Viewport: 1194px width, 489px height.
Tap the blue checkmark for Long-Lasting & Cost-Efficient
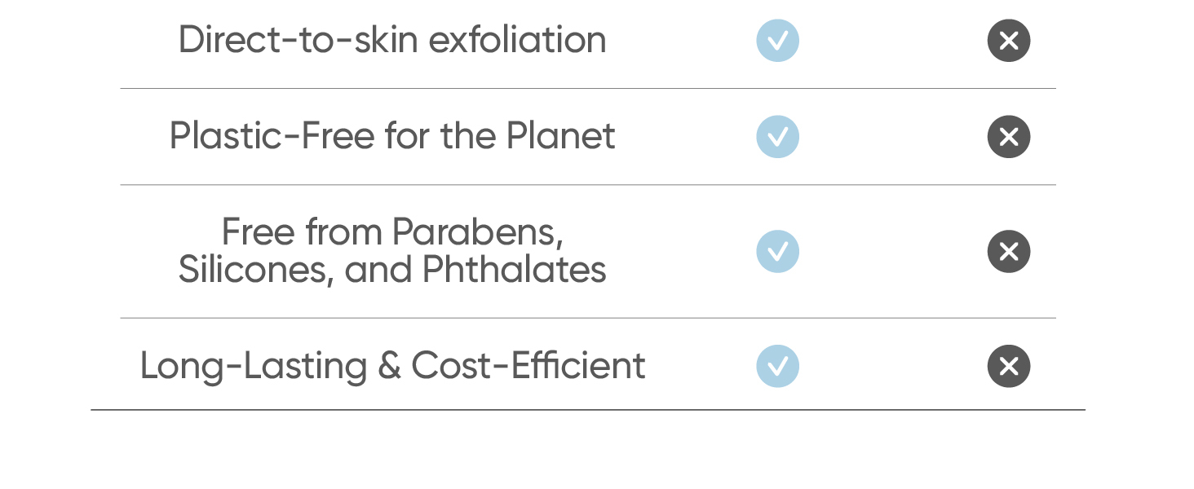coord(777,366)
